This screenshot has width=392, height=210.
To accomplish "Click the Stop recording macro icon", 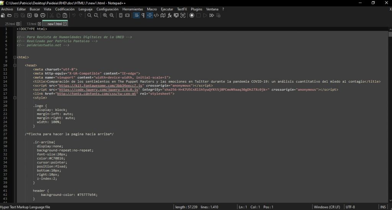I will pyautogui.click(x=199, y=15).
